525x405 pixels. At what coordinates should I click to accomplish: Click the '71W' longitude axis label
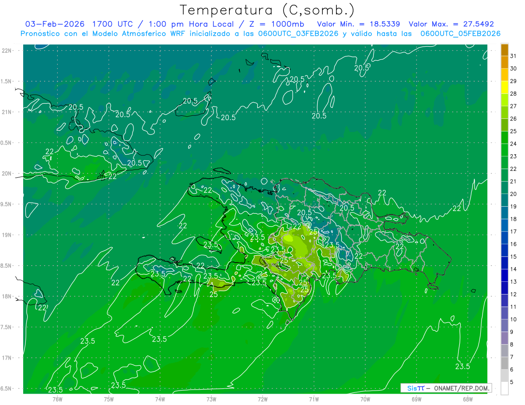[314, 399]
